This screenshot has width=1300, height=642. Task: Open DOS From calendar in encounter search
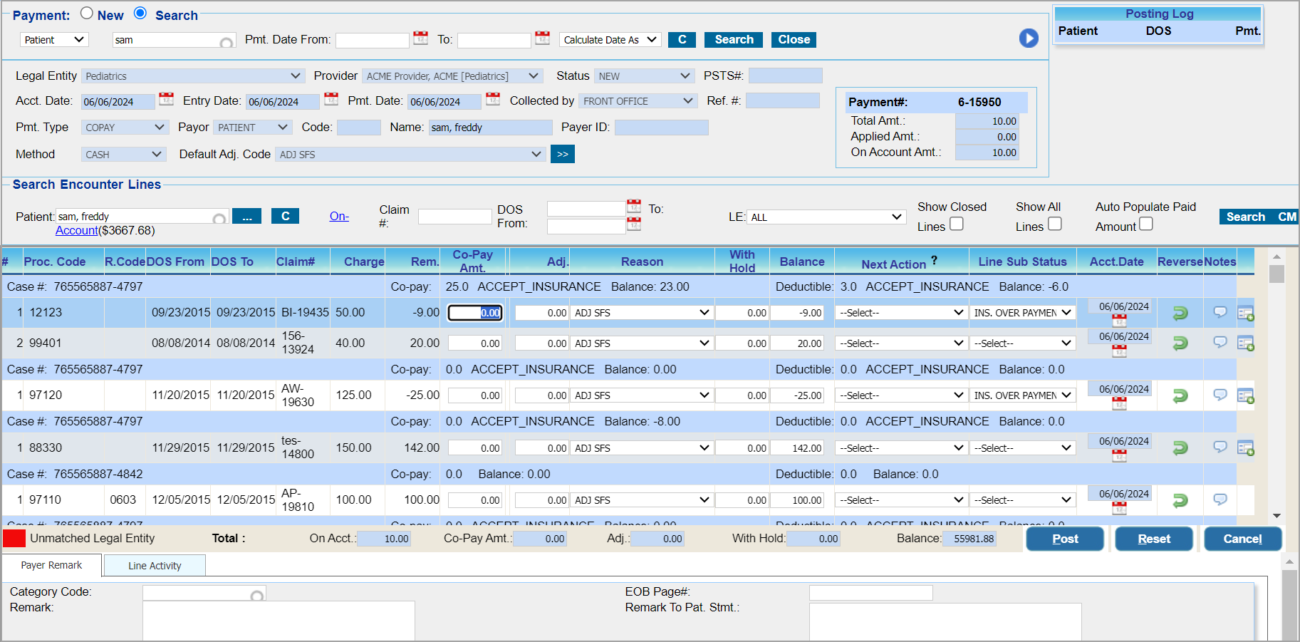pyautogui.click(x=633, y=207)
